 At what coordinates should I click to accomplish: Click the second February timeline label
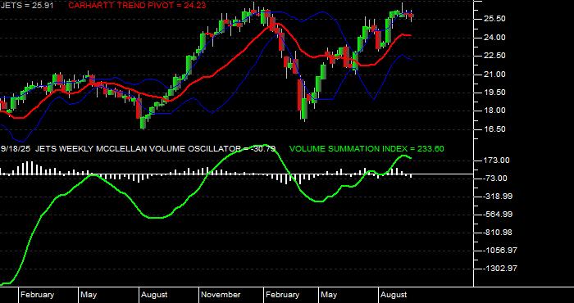(x=282, y=295)
